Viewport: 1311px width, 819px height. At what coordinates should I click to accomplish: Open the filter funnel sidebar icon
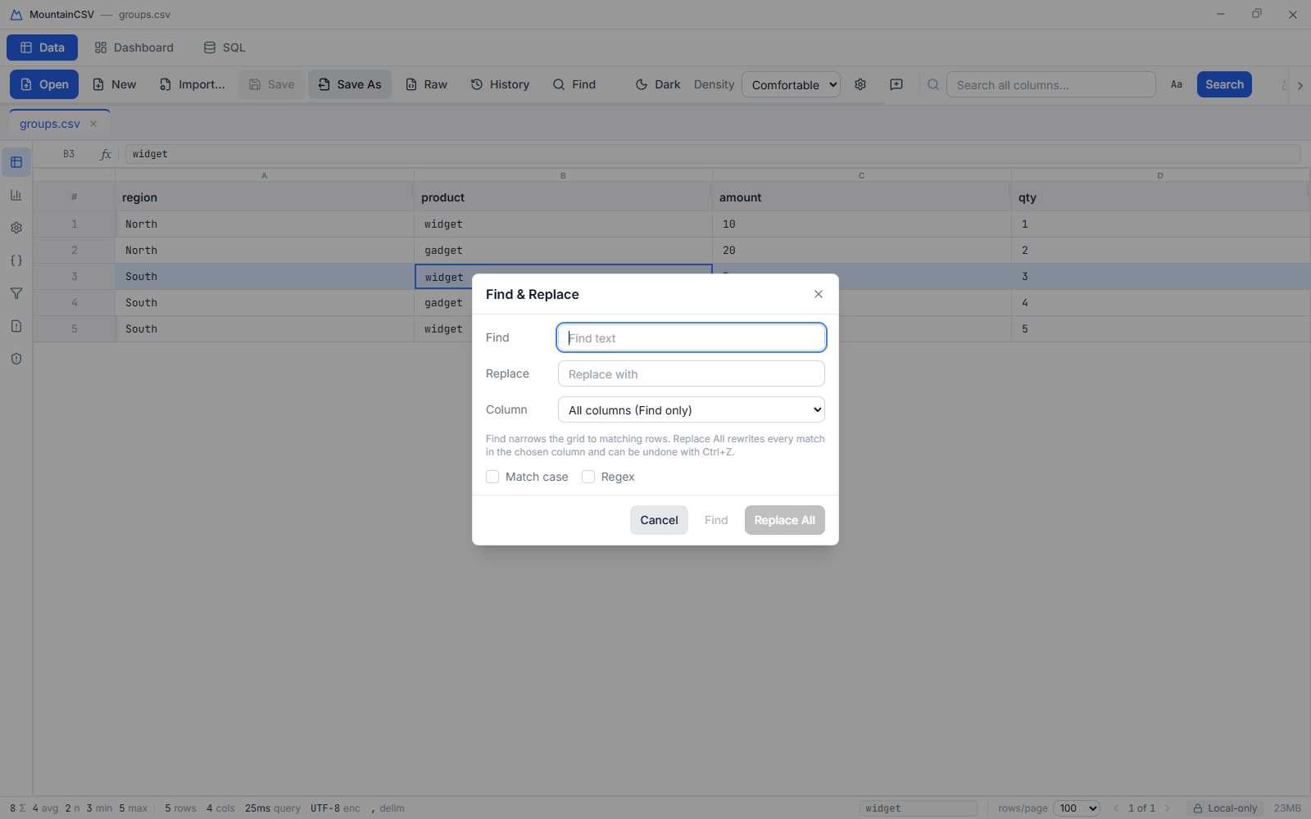pyautogui.click(x=16, y=293)
